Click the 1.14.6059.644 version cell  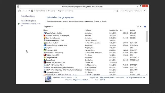[x=135, y=60]
